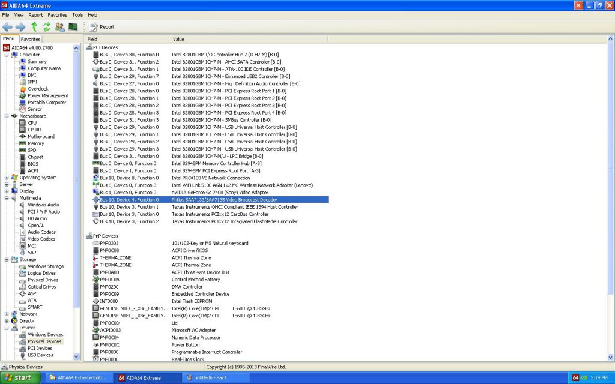Click the green monitor toolbar icon
This screenshot has width=615, height=384.
pyautogui.click(x=73, y=26)
